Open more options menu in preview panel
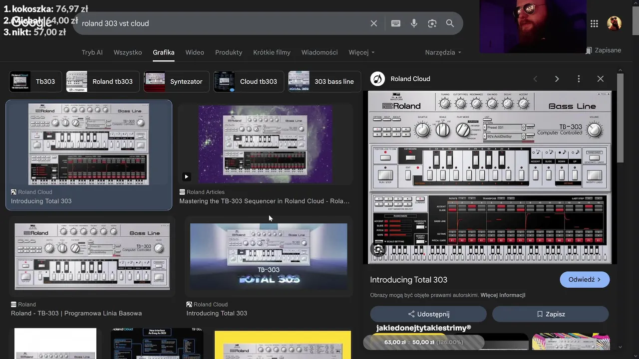Screen dimensions: 639x359 579,79
